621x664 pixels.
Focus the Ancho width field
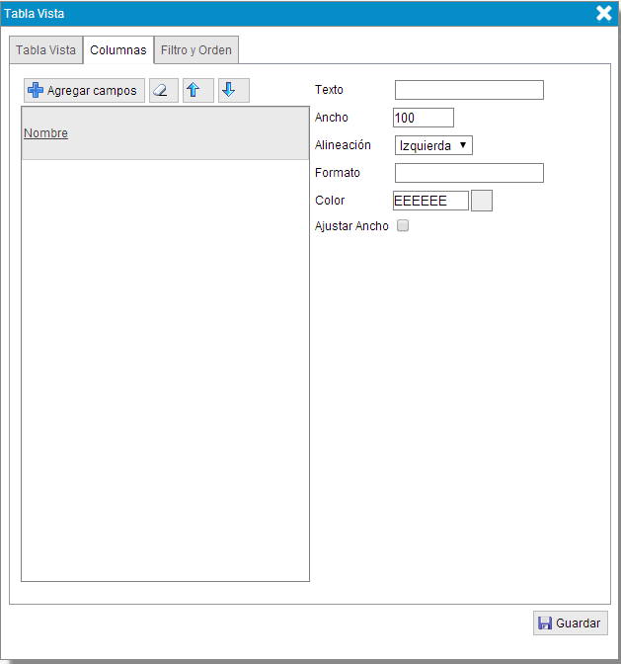click(x=424, y=119)
